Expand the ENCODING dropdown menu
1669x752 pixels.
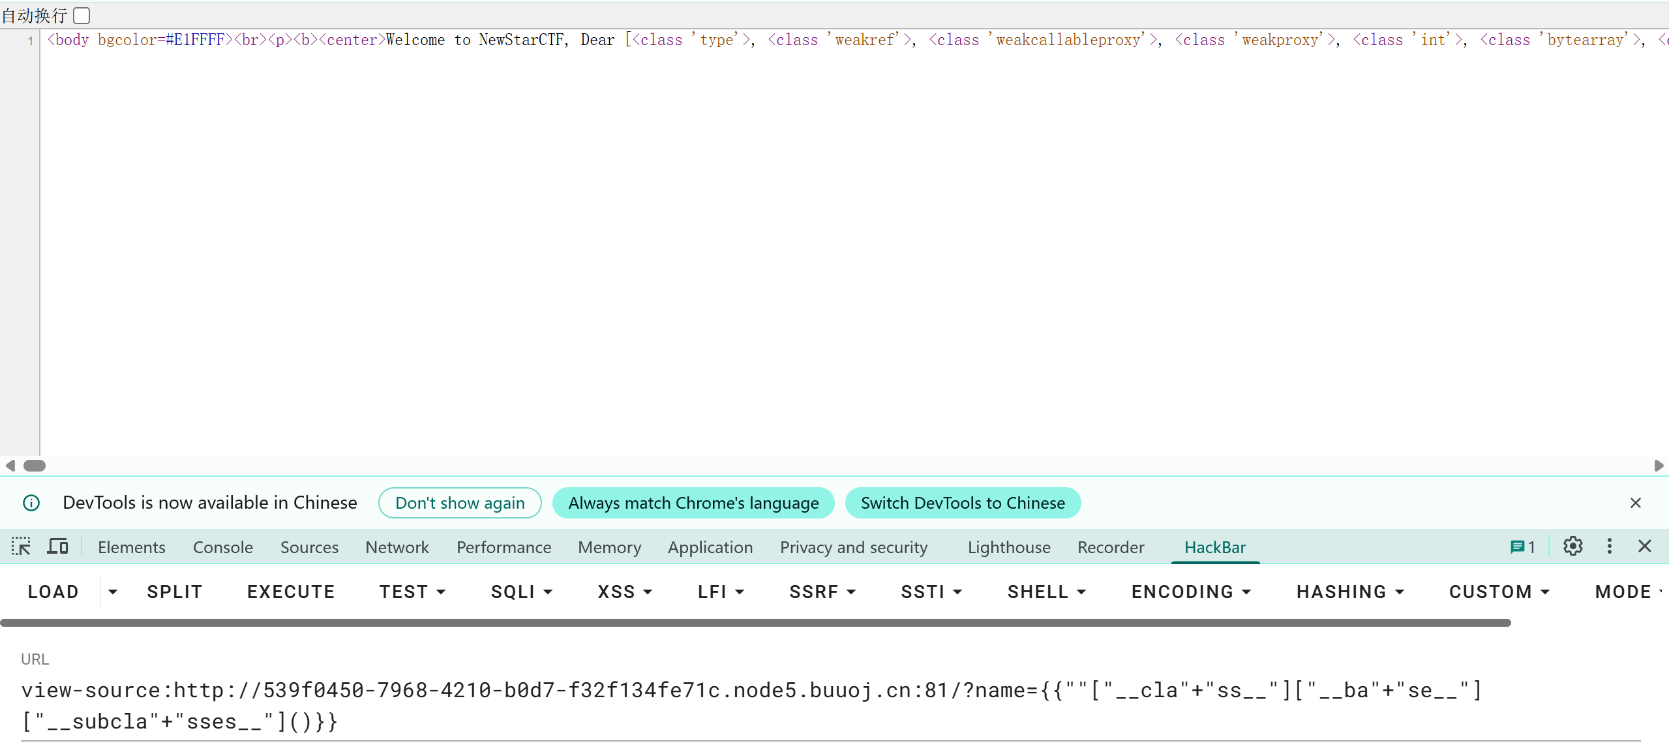(x=1190, y=592)
